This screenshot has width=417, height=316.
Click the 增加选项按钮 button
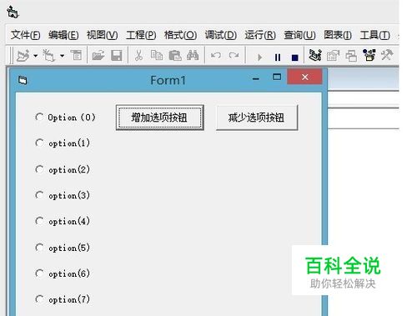[x=160, y=118]
